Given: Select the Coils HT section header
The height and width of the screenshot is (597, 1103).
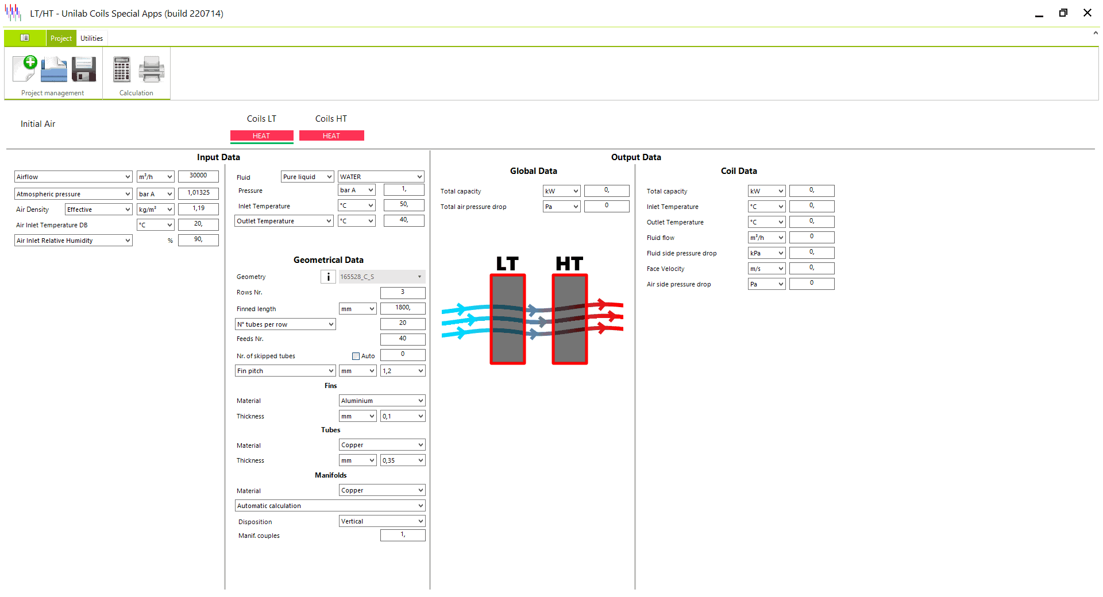Looking at the screenshot, I should pos(331,119).
